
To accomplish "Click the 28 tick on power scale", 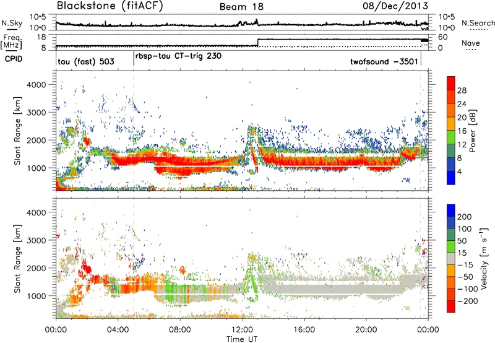I will tap(462, 90).
